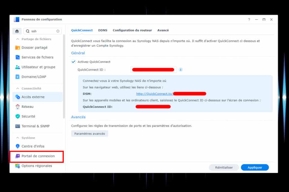Open Réseau house icon

point(17,107)
